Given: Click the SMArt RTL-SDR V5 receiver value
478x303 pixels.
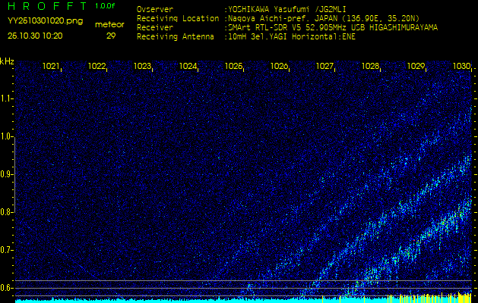Looking at the screenshot, I should tap(333, 28).
